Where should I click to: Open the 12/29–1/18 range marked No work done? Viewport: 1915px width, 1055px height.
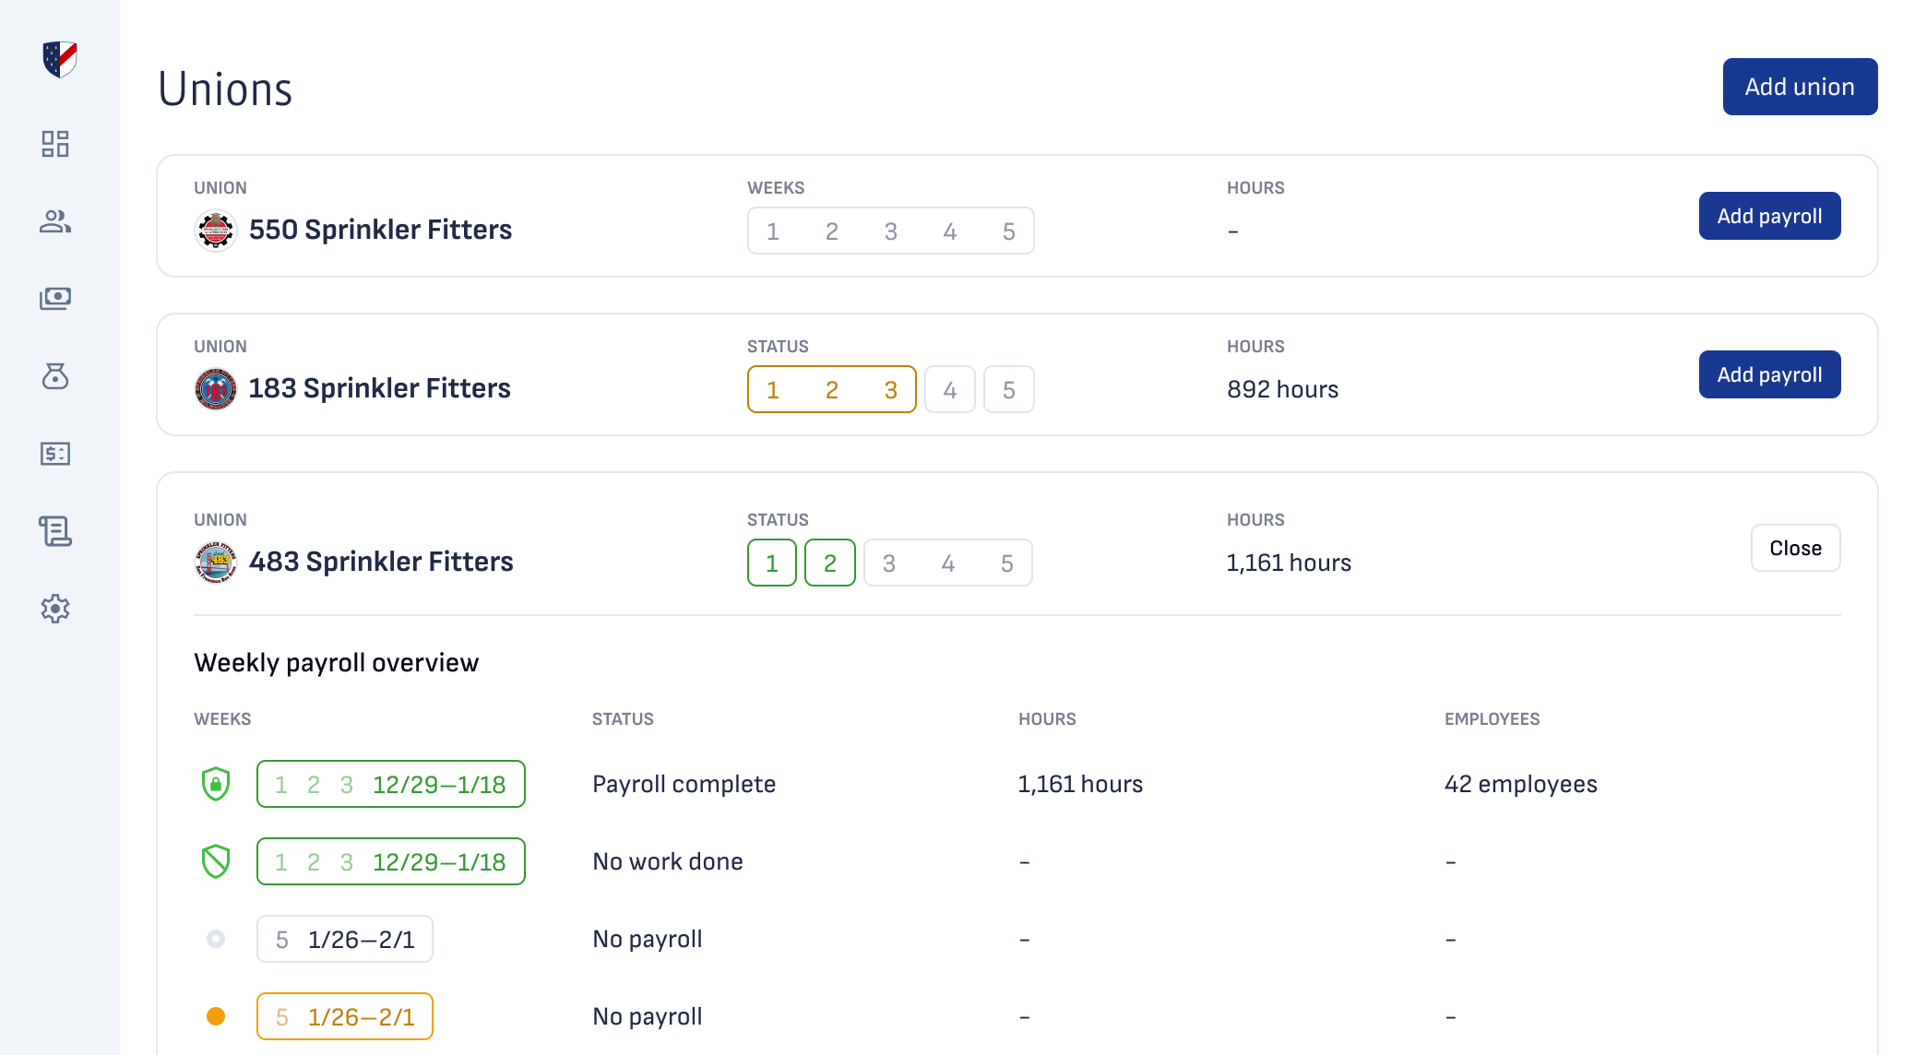pyautogui.click(x=391, y=861)
